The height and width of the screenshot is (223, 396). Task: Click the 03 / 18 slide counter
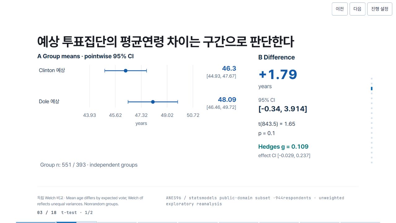pyautogui.click(x=47, y=212)
